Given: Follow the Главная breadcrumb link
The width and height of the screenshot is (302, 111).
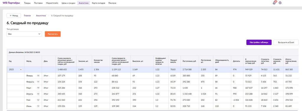Looking at the screenshot, I should click(27, 16).
